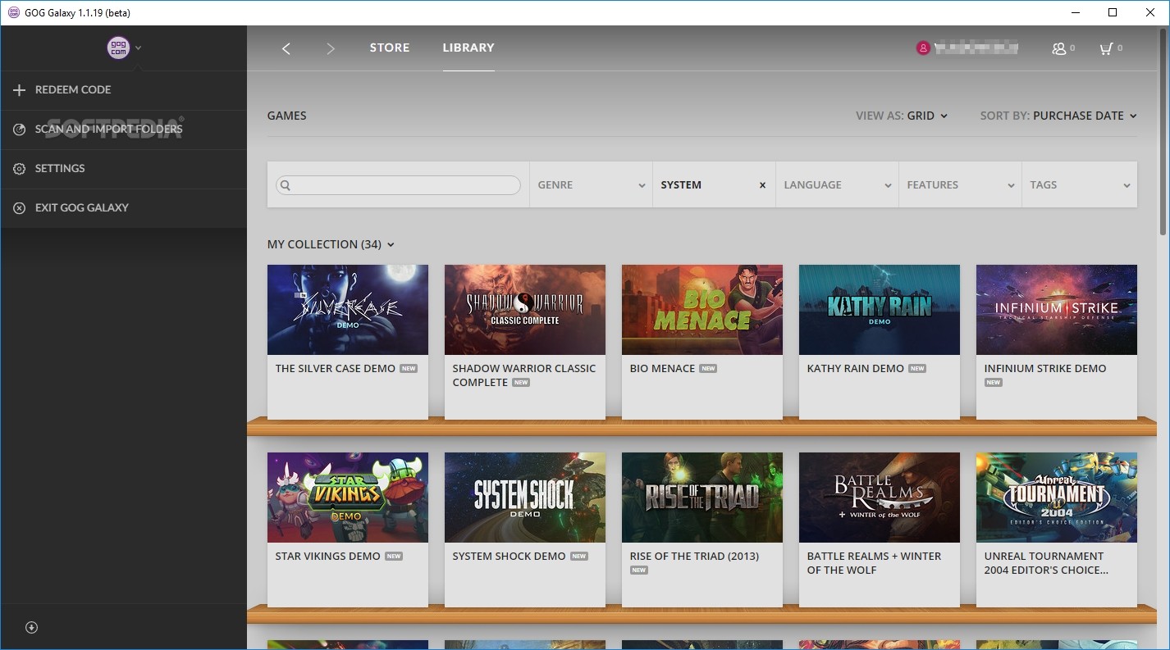The width and height of the screenshot is (1170, 650).
Task: Expand the Genre filter dropdown
Action: pyautogui.click(x=591, y=184)
